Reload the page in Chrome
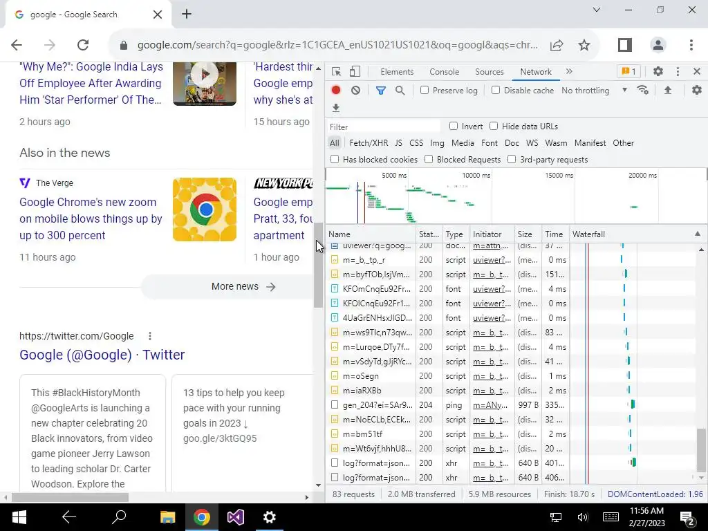This screenshot has width=708, height=531. click(x=83, y=45)
